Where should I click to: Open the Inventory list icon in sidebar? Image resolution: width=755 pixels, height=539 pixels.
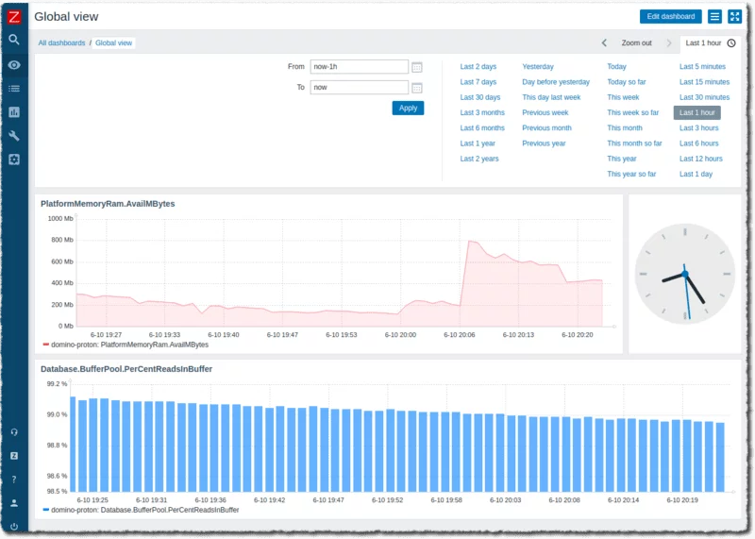pos(14,89)
